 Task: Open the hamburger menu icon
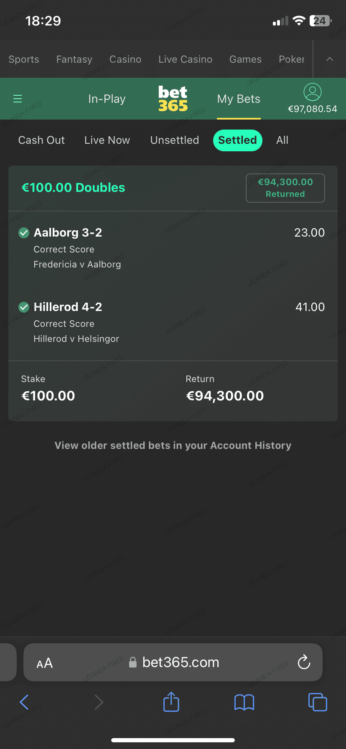tap(18, 99)
